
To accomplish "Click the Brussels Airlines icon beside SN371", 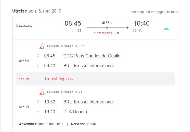I will (42, 92).
